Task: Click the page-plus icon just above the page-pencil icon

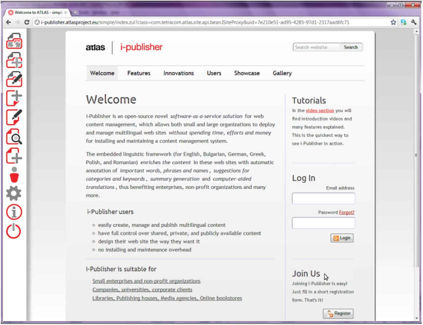Action: tap(14, 98)
